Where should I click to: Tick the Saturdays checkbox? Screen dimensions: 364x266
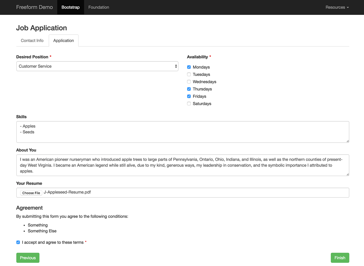click(189, 103)
